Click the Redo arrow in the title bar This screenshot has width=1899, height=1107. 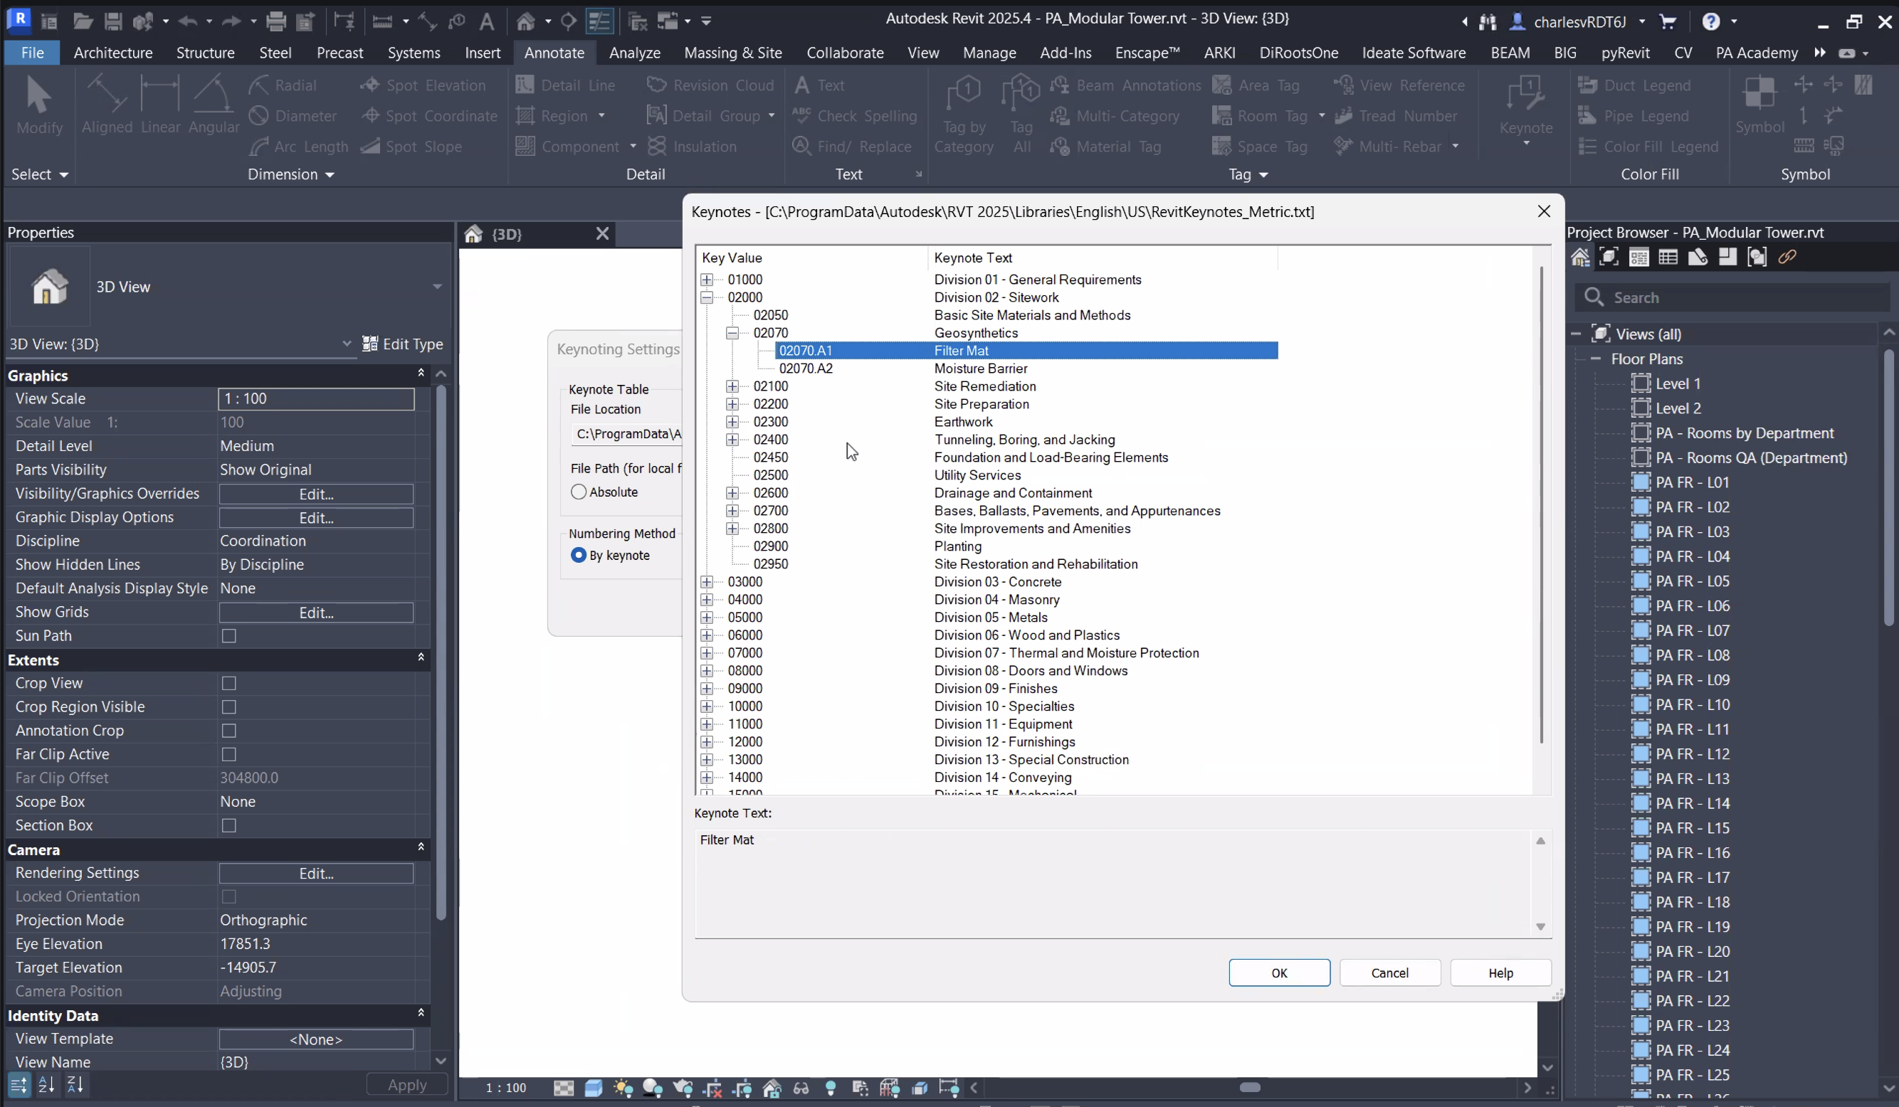[231, 21]
